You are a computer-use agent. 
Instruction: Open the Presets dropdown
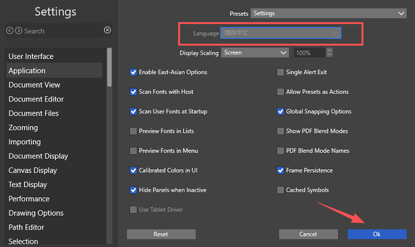328,13
